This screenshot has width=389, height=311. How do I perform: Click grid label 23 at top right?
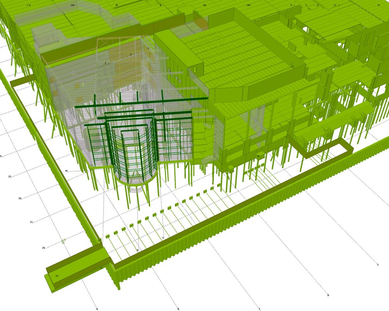pyautogui.click(x=378, y=5)
